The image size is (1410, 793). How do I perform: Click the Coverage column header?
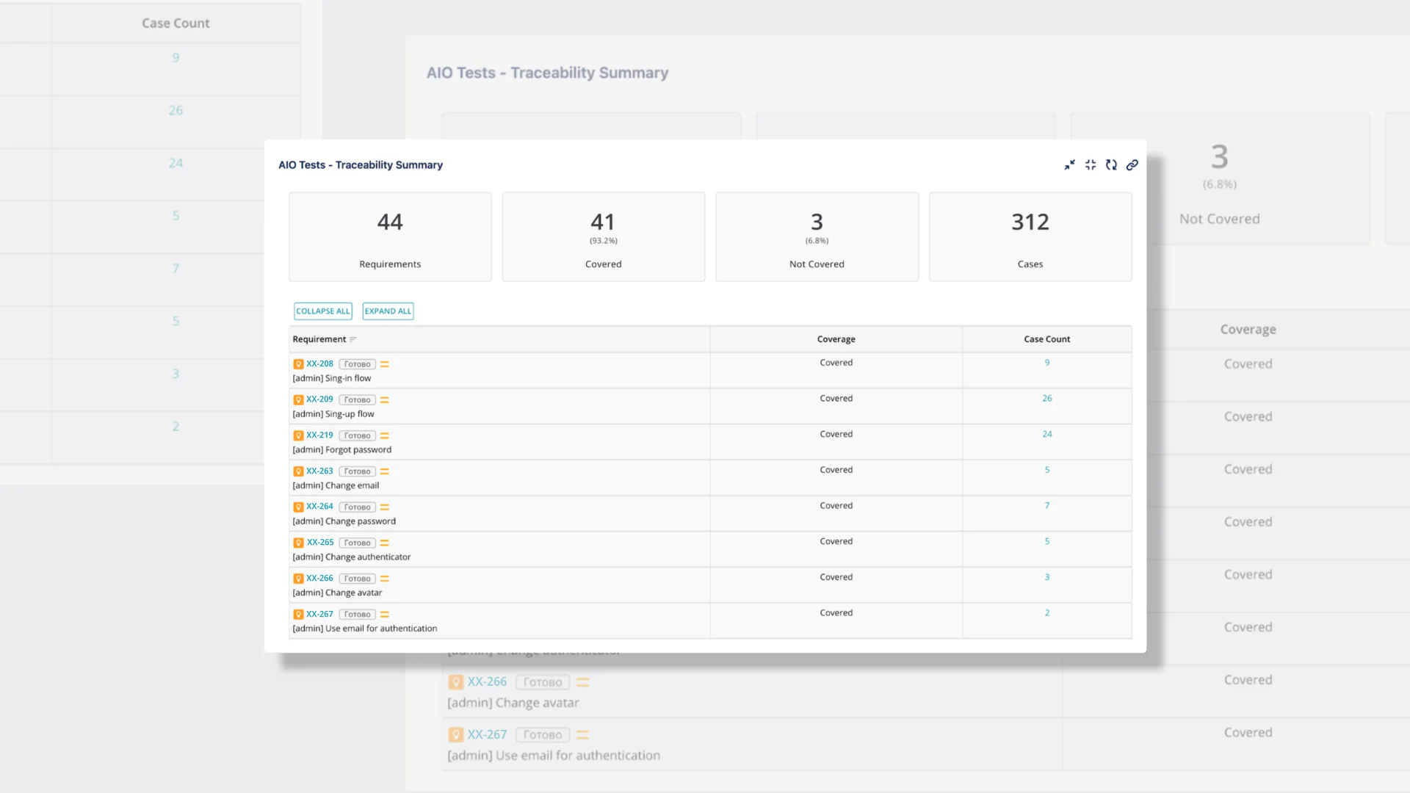click(836, 339)
